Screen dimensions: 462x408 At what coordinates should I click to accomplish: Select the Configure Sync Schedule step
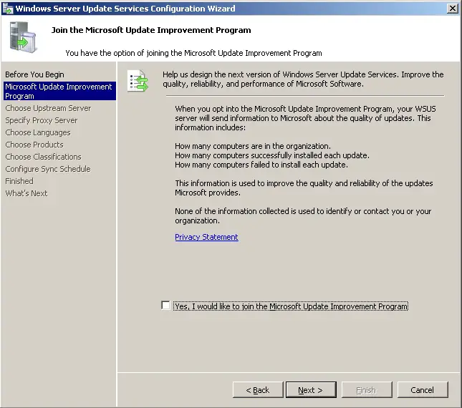pos(48,169)
